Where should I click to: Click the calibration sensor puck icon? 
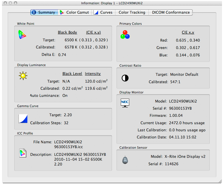point(125,160)
